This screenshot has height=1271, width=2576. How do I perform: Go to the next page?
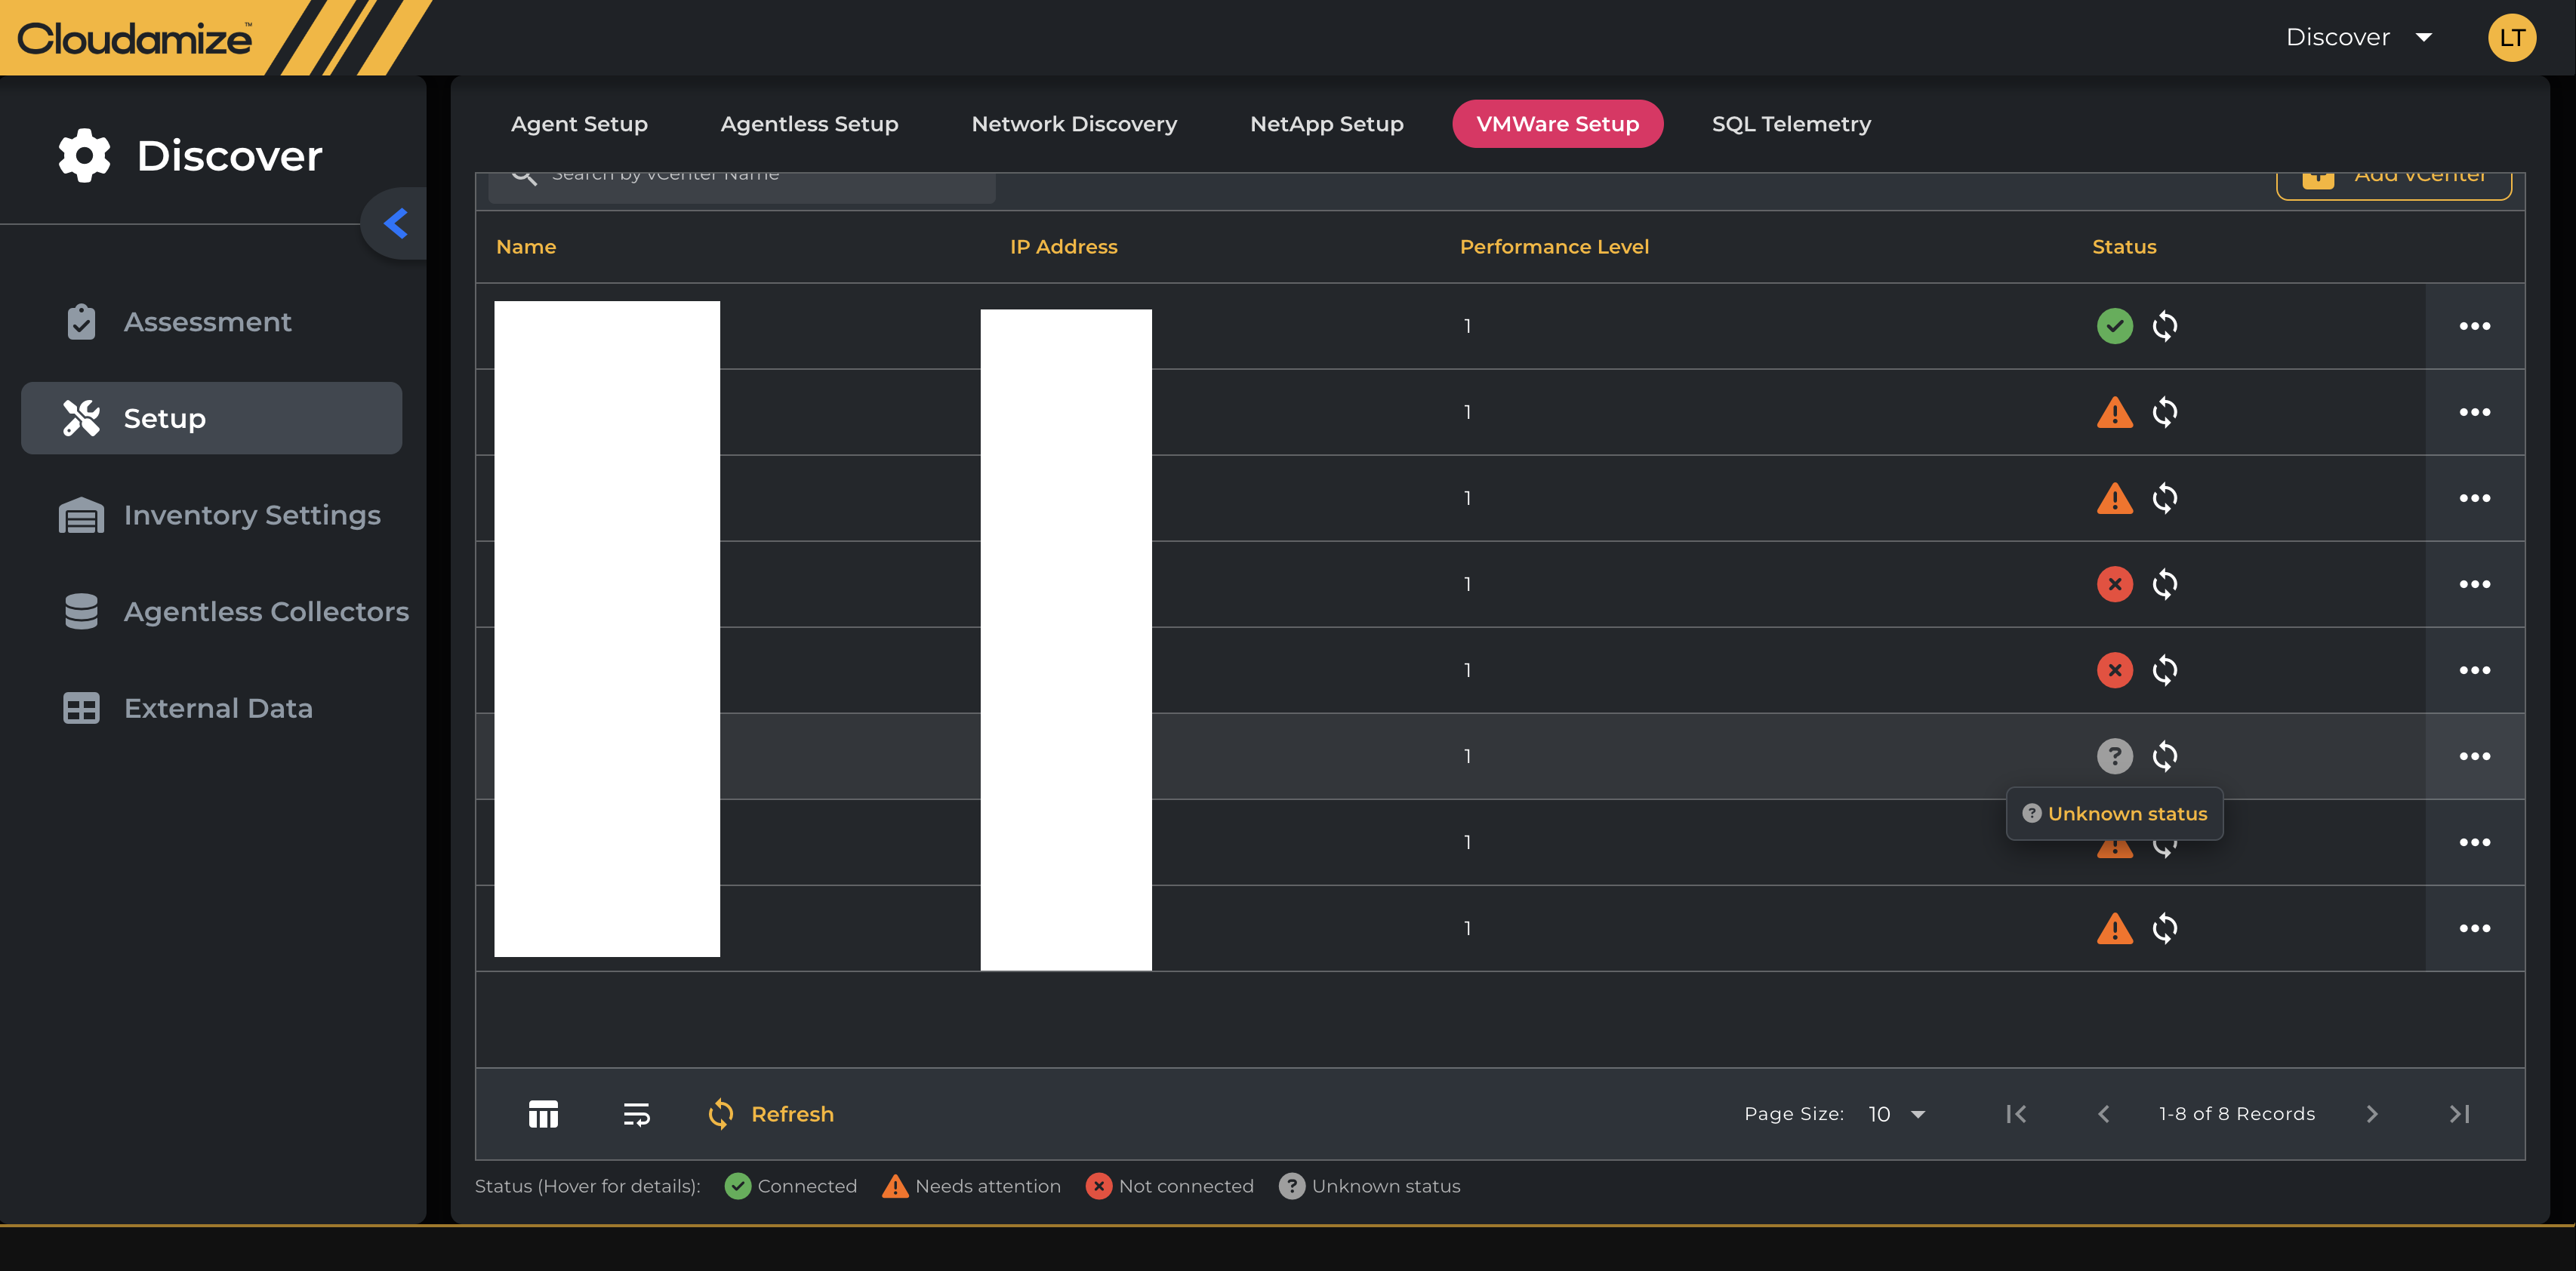pyautogui.click(x=2372, y=1114)
